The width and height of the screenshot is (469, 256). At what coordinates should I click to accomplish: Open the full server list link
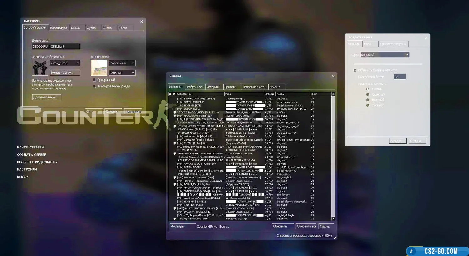[x=304, y=236]
